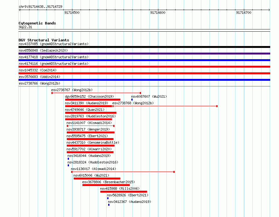The width and height of the screenshot is (279, 217).
Task: Select the red nsv4174116 variant bar
Action: tap(144, 67)
